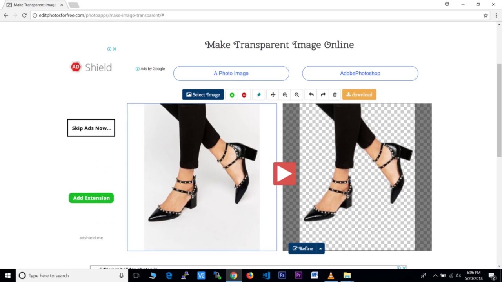Open the Ads by Google info link
502x282 pixels.
[x=150, y=69]
